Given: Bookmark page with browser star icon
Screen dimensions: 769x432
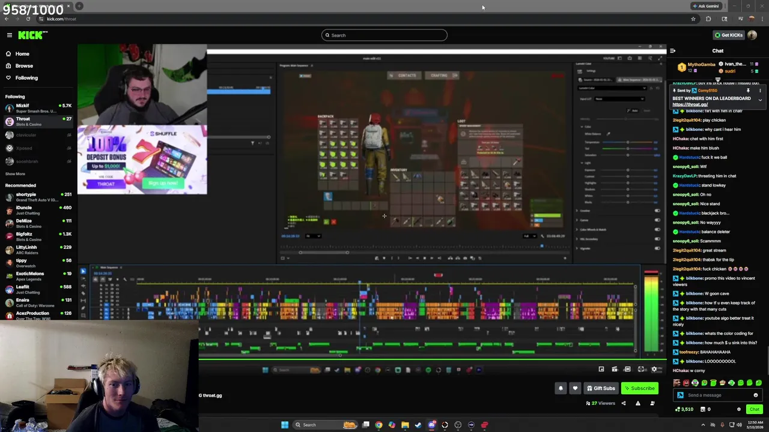Looking at the screenshot, I should pos(693,19).
